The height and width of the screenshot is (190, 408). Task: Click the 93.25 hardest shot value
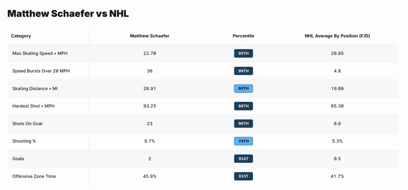pos(150,106)
